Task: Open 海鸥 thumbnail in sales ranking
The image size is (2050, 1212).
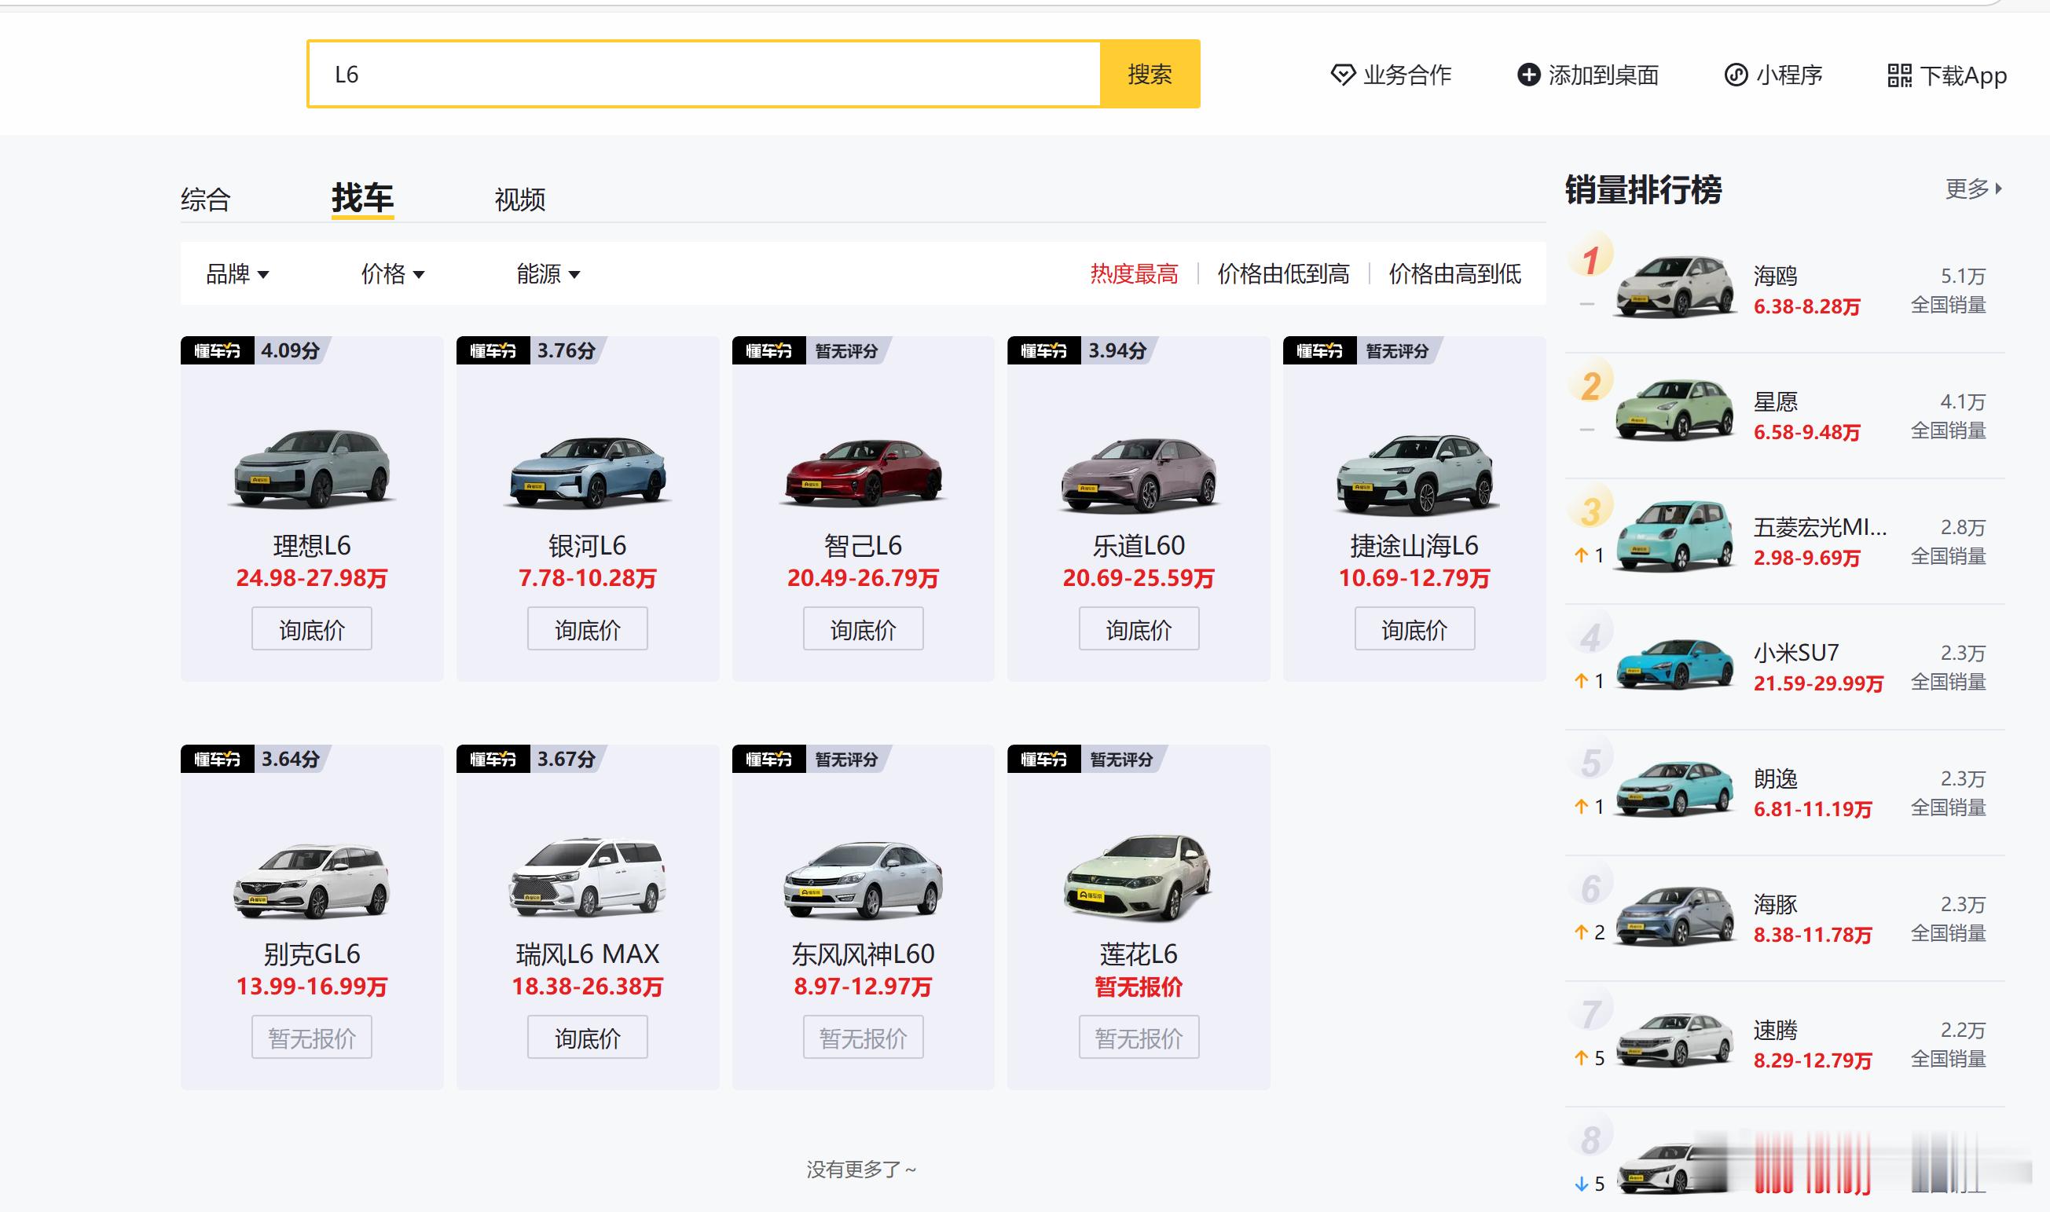Action: pos(1675,287)
